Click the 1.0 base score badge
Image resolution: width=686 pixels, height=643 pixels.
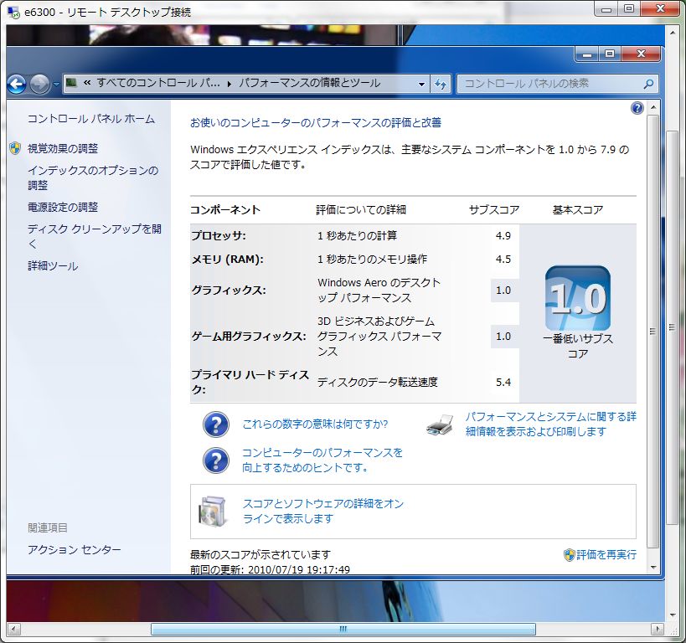(577, 298)
